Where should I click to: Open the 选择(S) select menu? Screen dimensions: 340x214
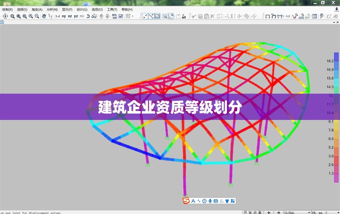point(22,9)
